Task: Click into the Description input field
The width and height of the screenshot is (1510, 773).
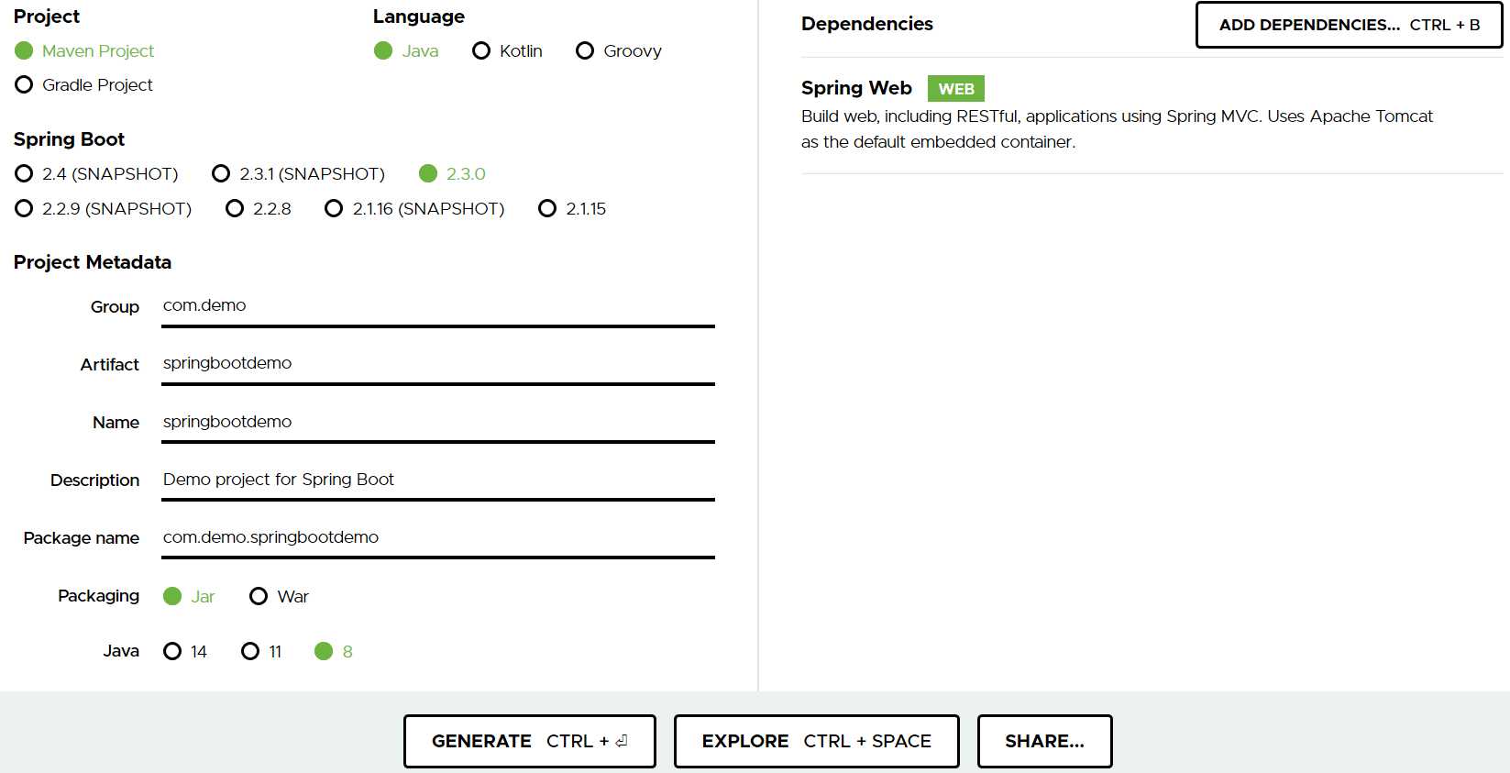Action: tap(438, 480)
